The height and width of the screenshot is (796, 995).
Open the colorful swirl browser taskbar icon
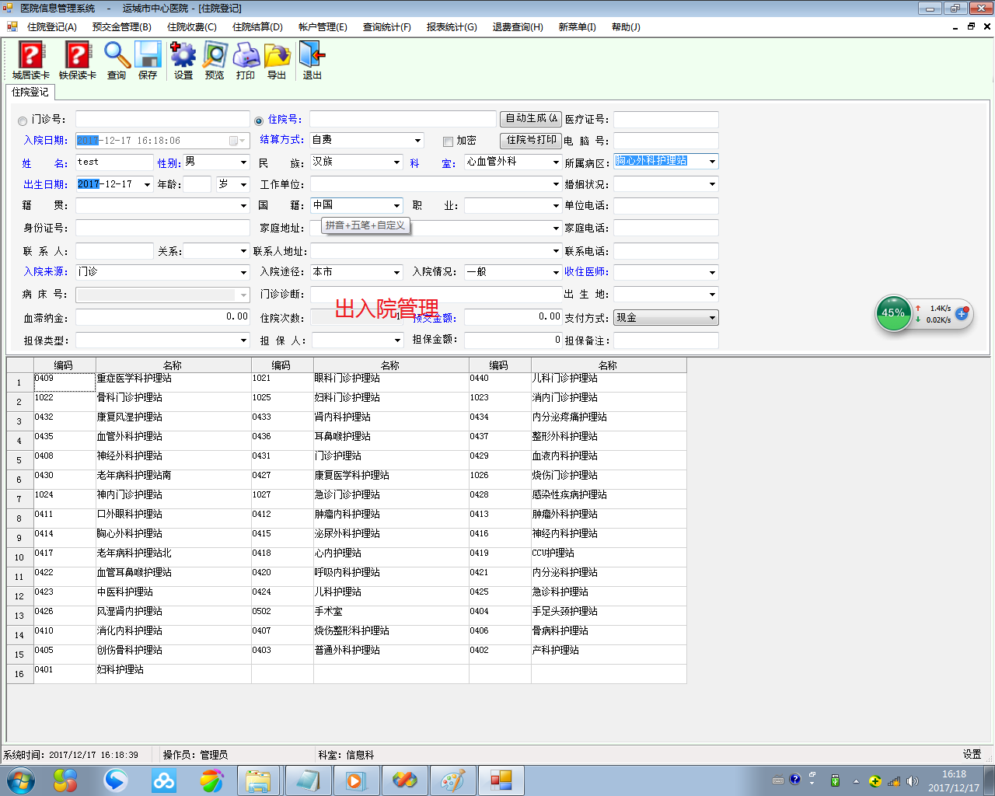[211, 780]
